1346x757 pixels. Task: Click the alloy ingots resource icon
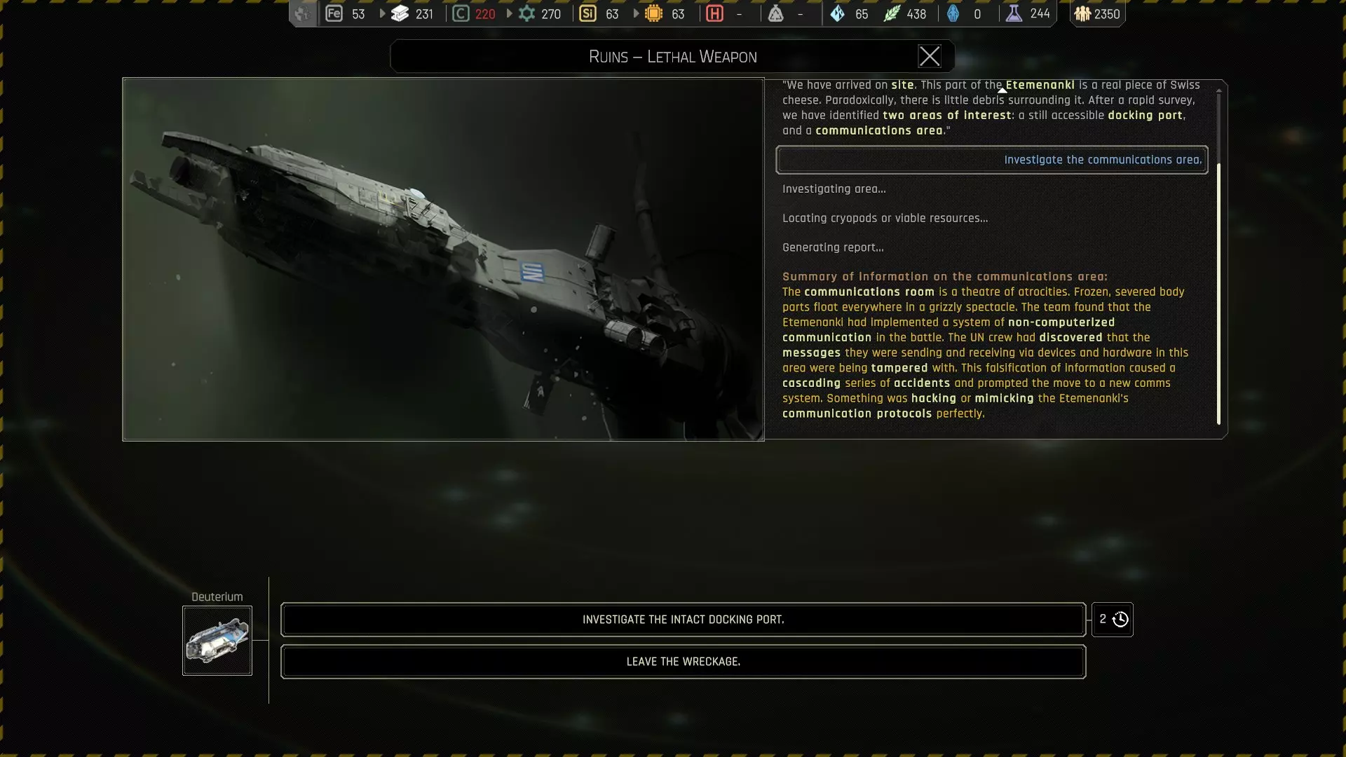[x=400, y=13]
